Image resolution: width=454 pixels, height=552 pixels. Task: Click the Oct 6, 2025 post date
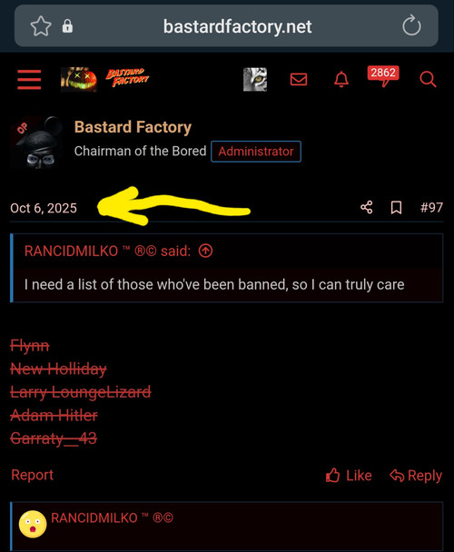coord(44,208)
